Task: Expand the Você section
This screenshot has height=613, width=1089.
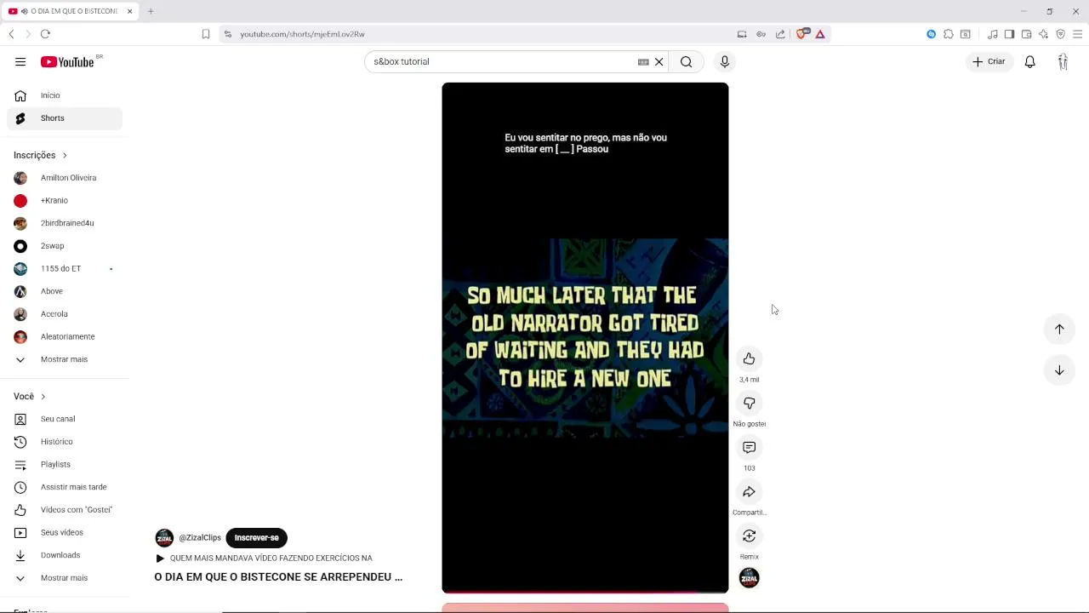Action: (x=30, y=396)
